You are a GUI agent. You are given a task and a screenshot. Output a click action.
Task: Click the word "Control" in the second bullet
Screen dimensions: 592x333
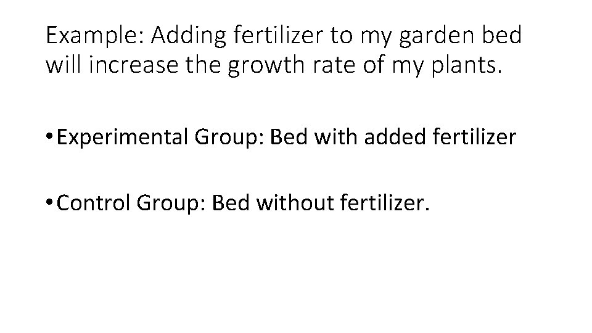pyautogui.click(x=95, y=203)
